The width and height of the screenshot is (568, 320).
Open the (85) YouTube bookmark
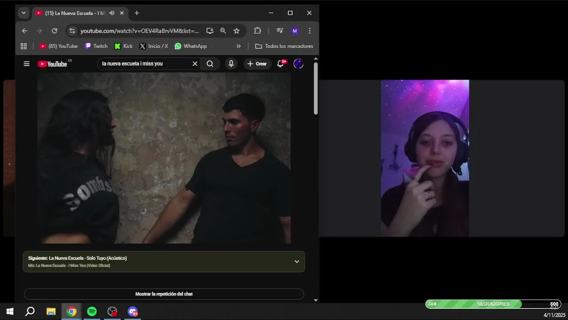[x=58, y=46]
